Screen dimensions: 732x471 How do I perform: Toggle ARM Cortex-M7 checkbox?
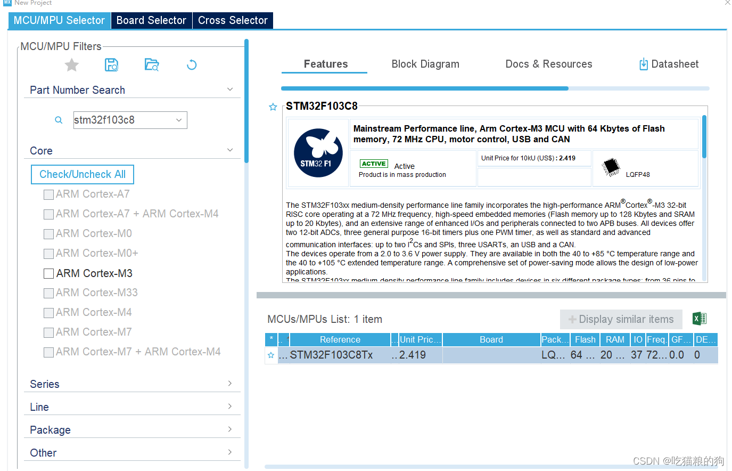[48, 332]
